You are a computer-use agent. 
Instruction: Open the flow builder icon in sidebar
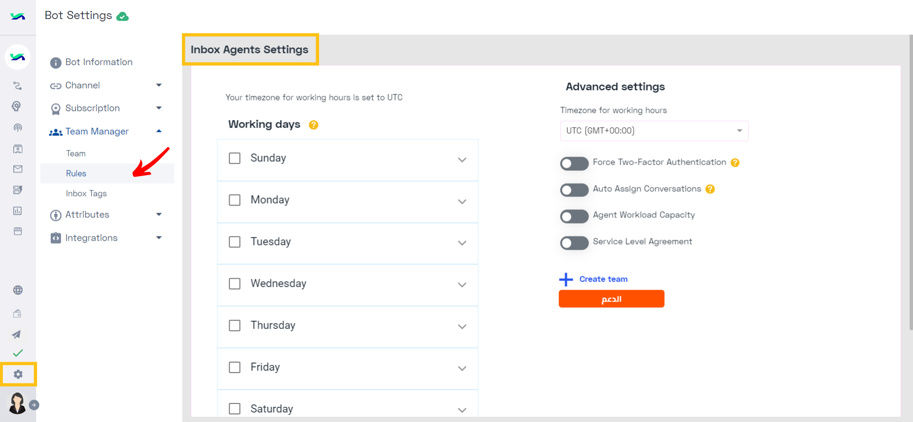(18, 86)
